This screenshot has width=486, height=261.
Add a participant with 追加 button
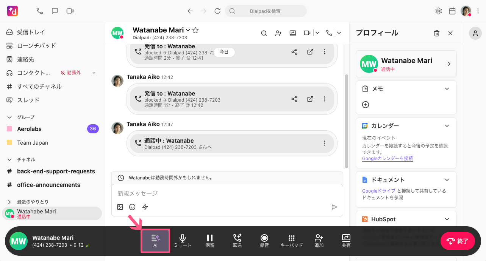pyautogui.click(x=319, y=241)
